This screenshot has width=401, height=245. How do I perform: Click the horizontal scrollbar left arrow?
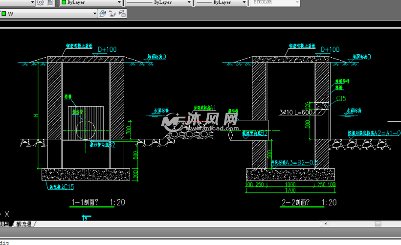(x=323, y=223)
